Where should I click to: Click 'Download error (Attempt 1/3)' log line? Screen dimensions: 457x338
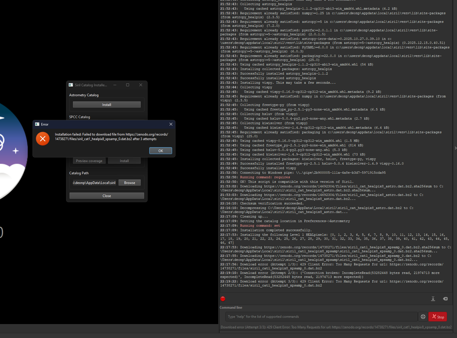point(332,266)
